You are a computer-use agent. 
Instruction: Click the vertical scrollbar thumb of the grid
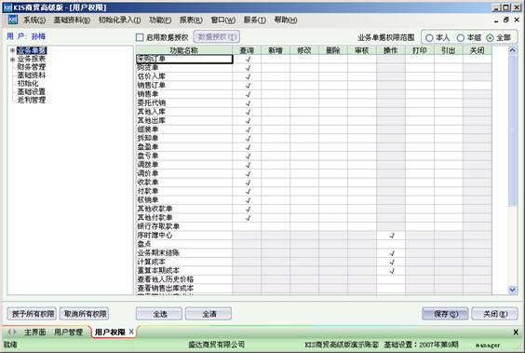pos(512,130)
